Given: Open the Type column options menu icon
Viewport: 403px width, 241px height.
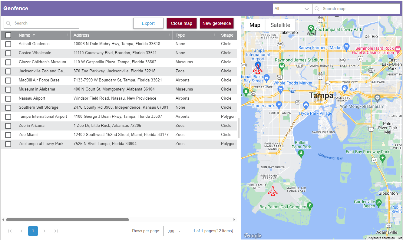Looking at the screenshot, I should 215,35.
